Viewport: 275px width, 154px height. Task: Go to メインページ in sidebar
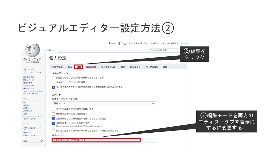click(x=28, y=69)
